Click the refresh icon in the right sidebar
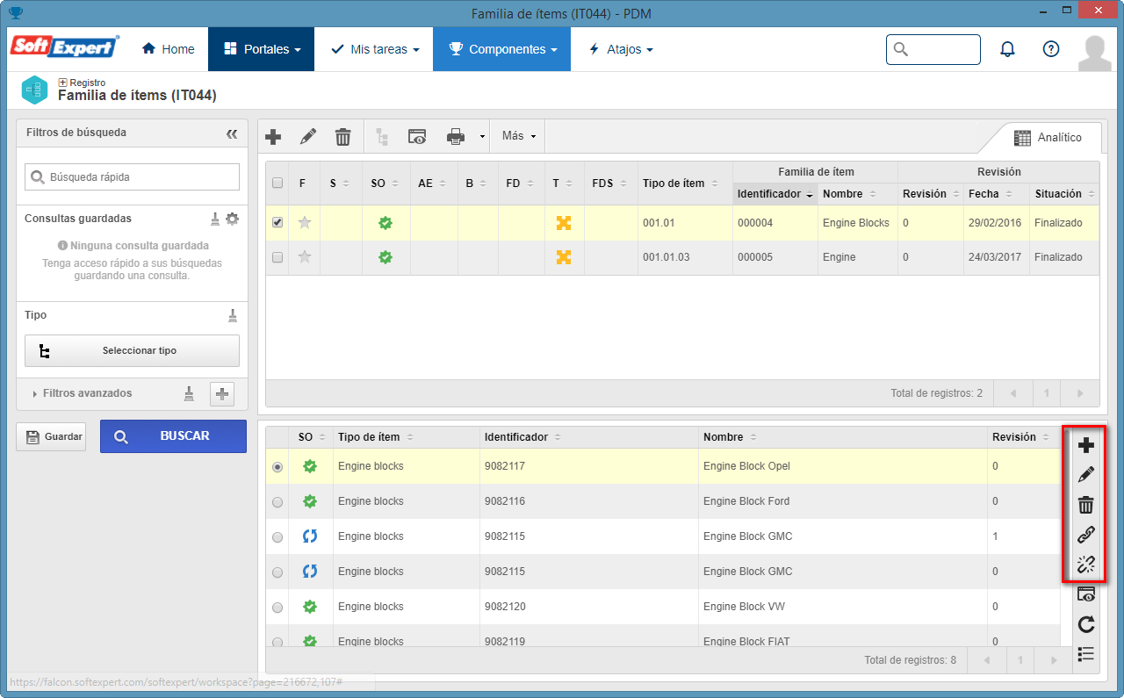1124x698 pixels. (x=1086, y=624)
